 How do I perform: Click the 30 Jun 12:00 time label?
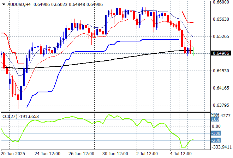click(x=115, y=154)
